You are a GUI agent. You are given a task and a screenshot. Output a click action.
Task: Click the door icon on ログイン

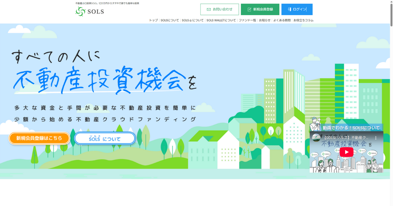(x=289, y=9)
